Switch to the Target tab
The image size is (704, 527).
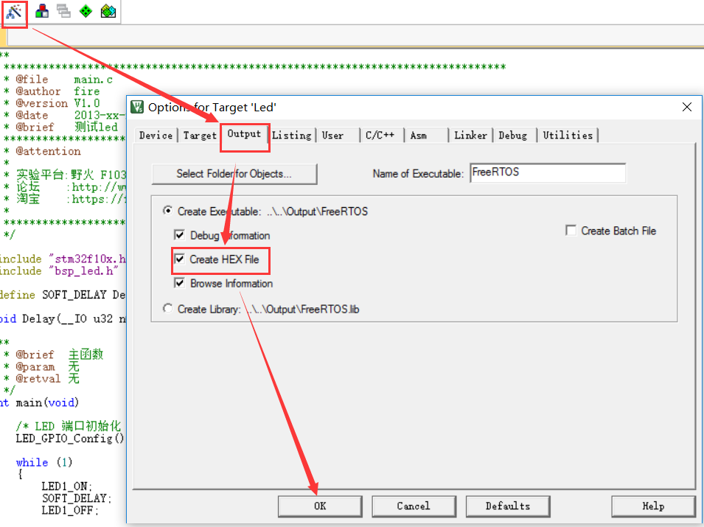200,136
